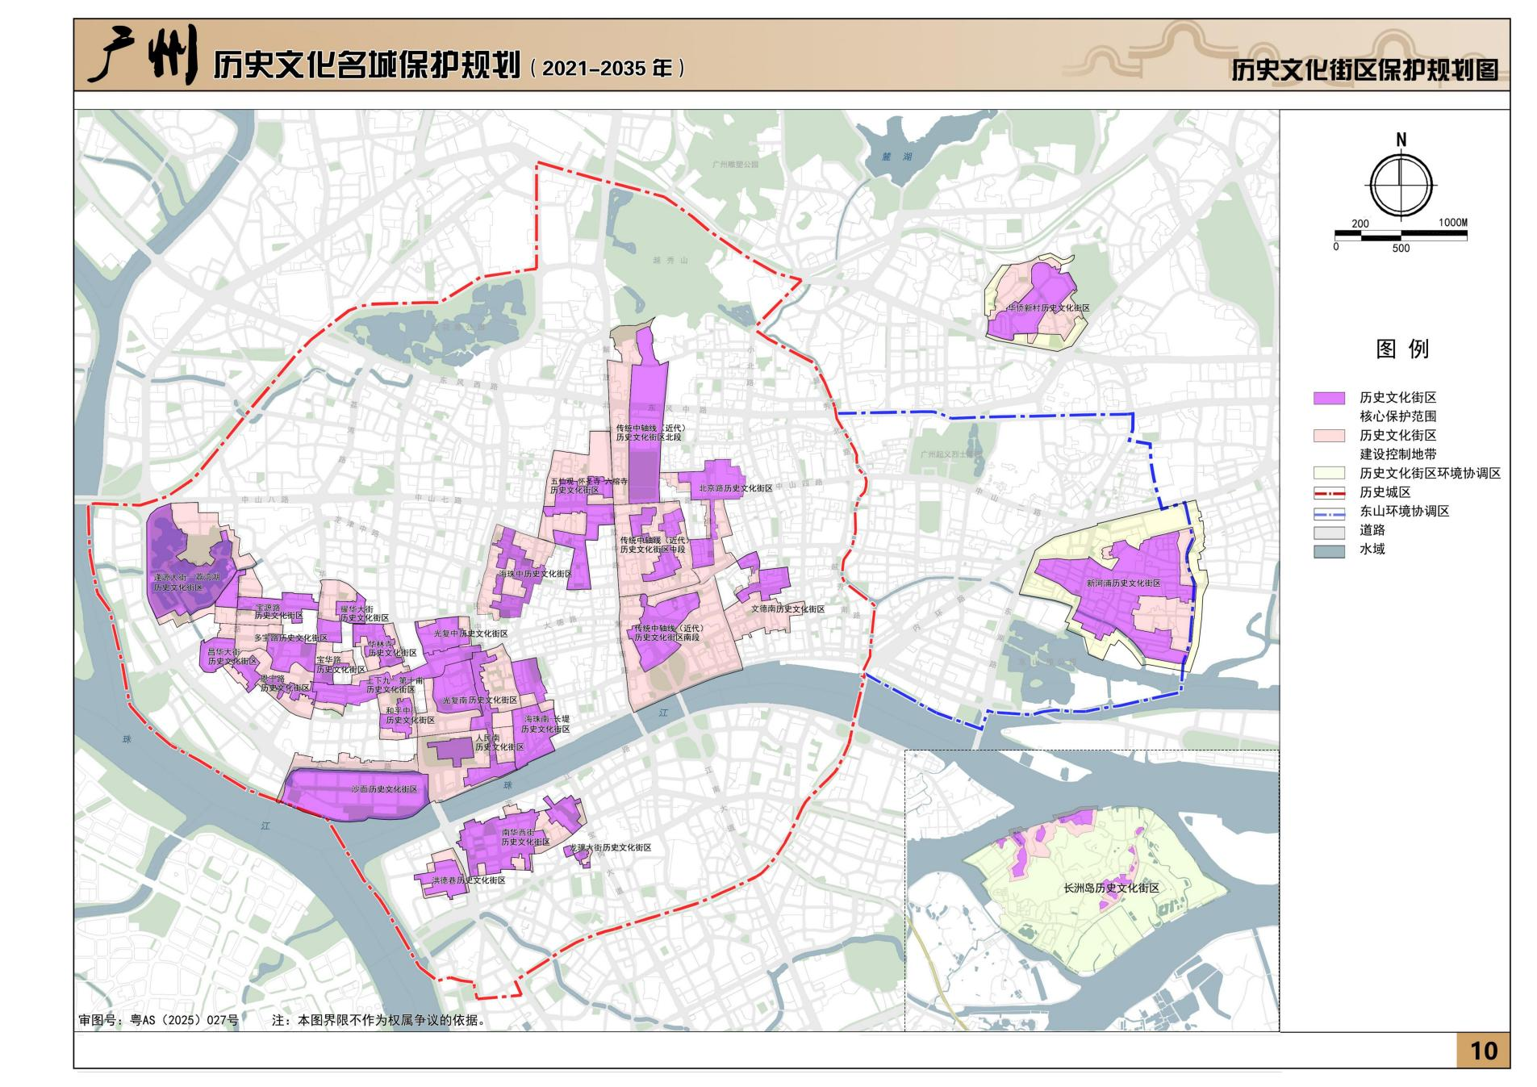The height and width of the screenshot is (1087, 1537).
Task: Select the 北京路历史文化街区 label
Action: point(735,488)
